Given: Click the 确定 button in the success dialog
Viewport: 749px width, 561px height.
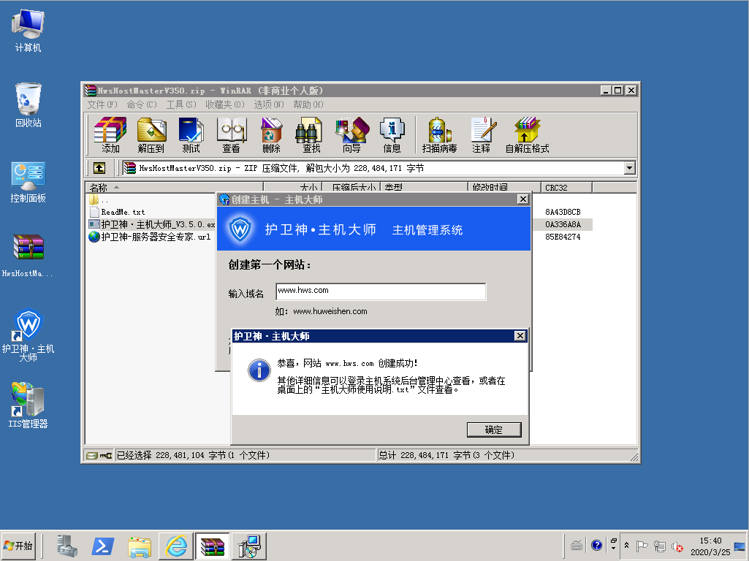Looking at the screenshot, I should [x=494, y=430].
